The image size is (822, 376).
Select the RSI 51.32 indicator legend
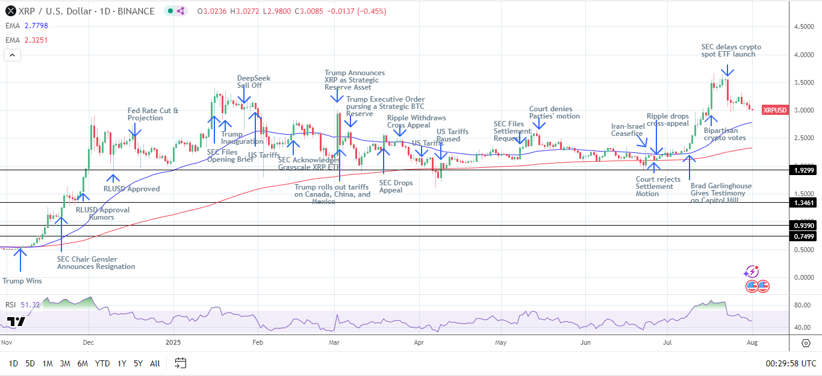pyautogui.click(x=23, y=305)
